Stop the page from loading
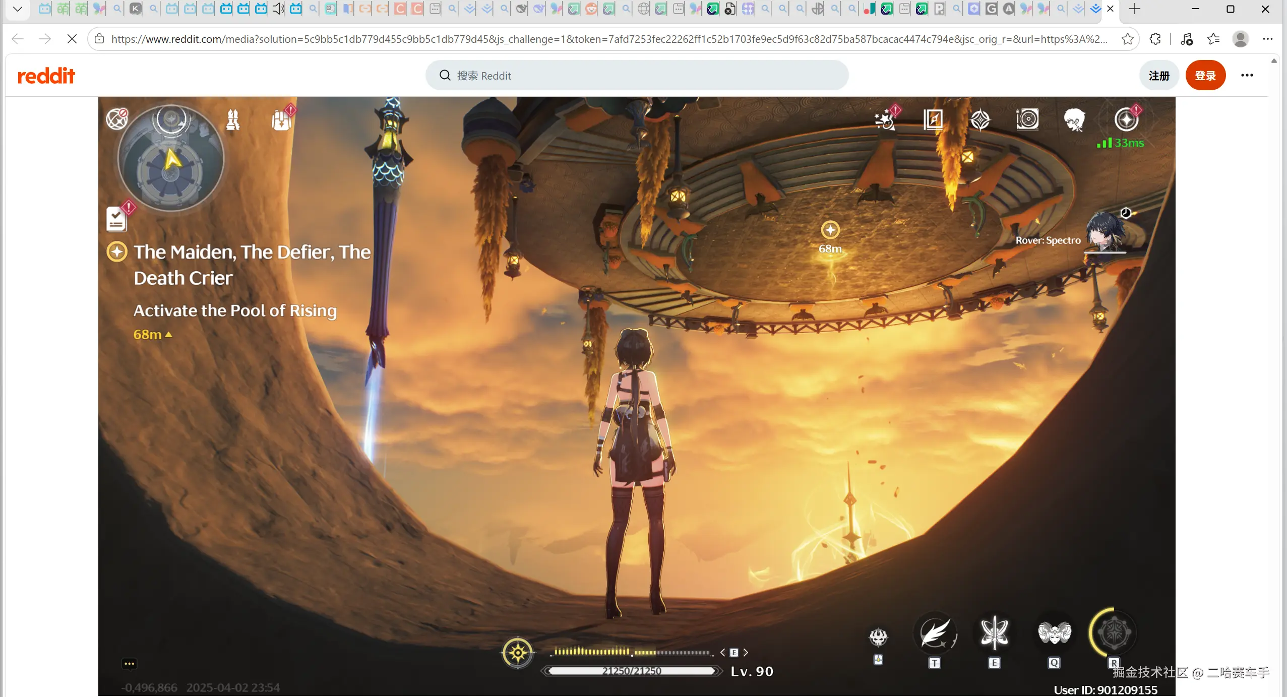The height and width of the screenshot is (697, 1287). (72, 39)
